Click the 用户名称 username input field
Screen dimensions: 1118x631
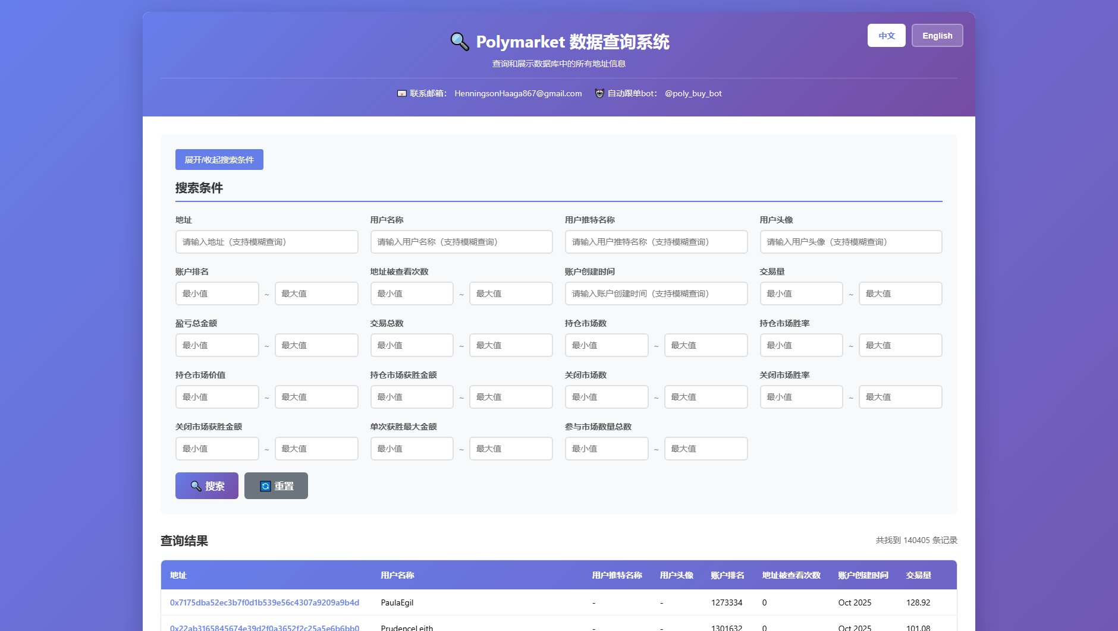[x=461, y=242]
